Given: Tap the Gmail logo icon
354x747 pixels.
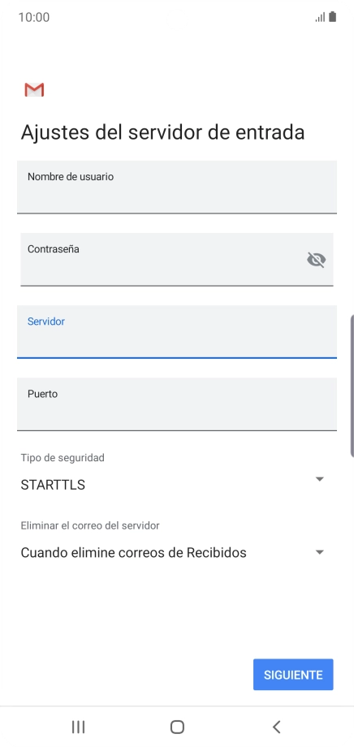Looking at the screenshot, I should coord(34,89).
